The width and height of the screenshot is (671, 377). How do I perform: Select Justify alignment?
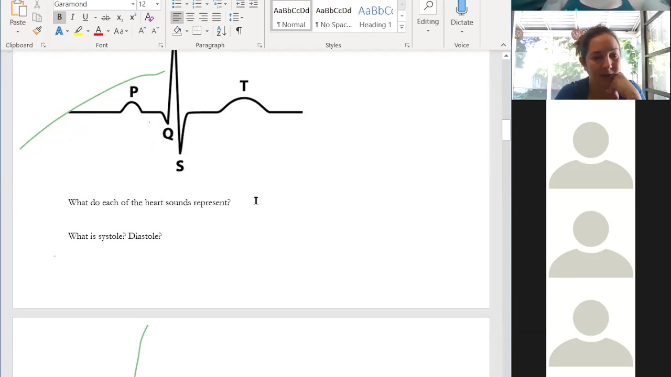[216, 17]
